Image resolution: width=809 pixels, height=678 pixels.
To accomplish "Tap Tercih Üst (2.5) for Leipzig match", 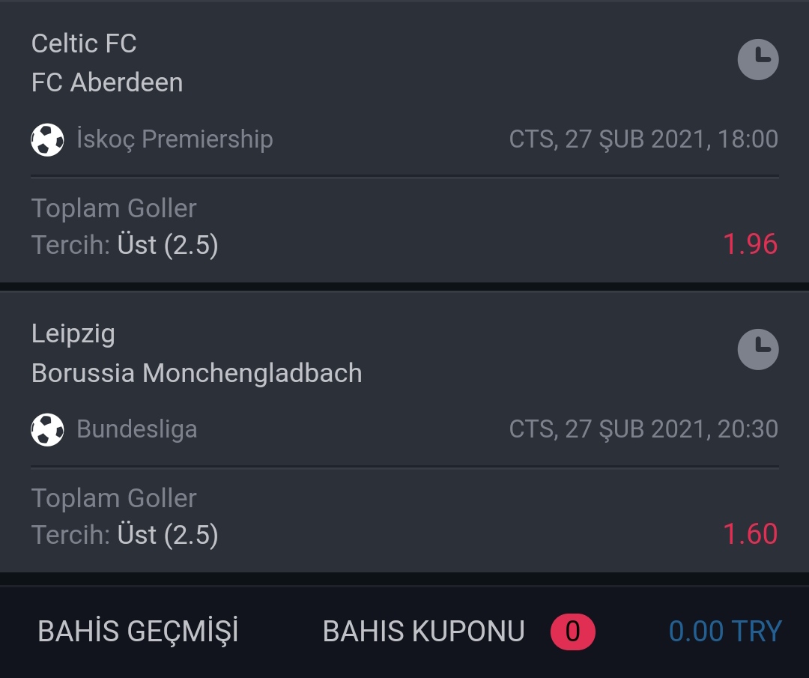I will click(125, 535).
